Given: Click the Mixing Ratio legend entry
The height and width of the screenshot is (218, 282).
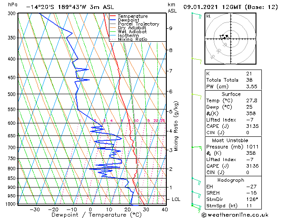Looking at the screenshot, I should coord(133,39).
